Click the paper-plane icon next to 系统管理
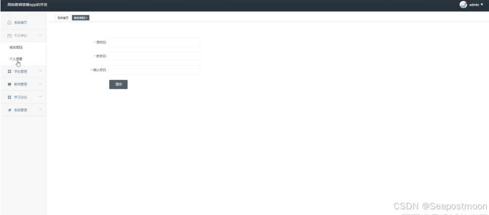The height and width of the screenshot is (215, 489). [x=9, y=110]
